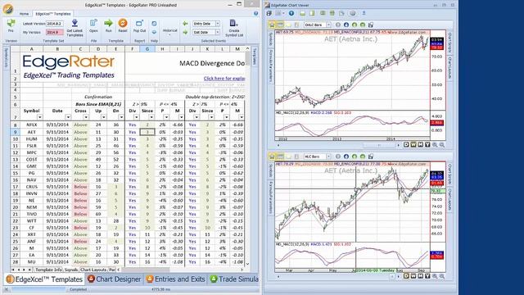
Task: Select Yearly 'Y' timeframe on top chart
Action: coord(427,144)
